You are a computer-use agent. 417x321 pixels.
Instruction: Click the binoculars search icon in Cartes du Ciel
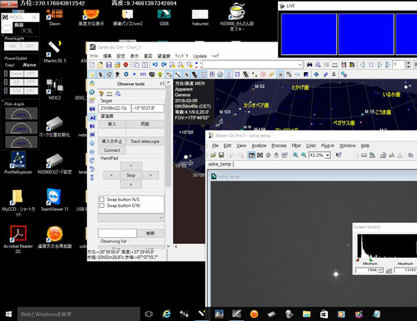pyautogui.click(x=309, y=64)
